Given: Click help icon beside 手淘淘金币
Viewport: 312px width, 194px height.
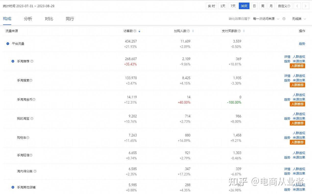Looking at the screenshot, I should coord(34,100).
